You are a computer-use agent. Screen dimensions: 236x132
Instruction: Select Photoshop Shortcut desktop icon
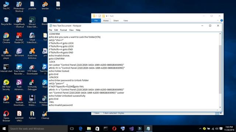[19, 7]
